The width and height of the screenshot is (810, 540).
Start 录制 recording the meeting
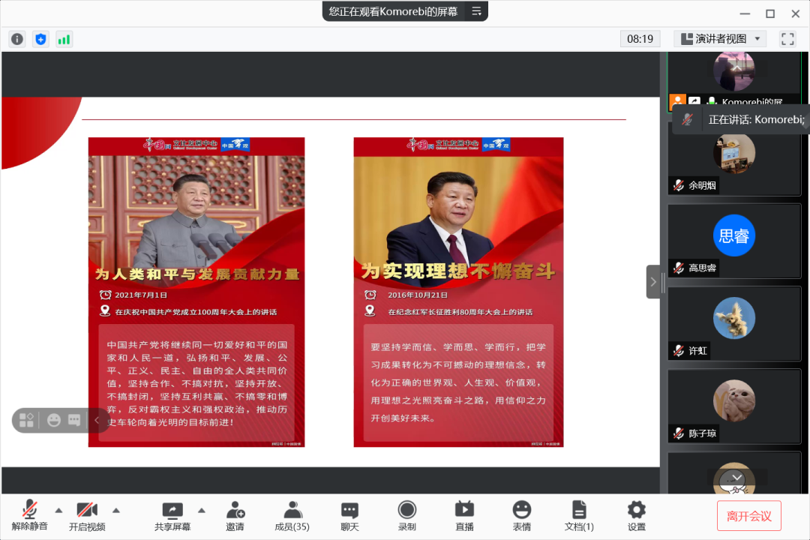point(406,515)
